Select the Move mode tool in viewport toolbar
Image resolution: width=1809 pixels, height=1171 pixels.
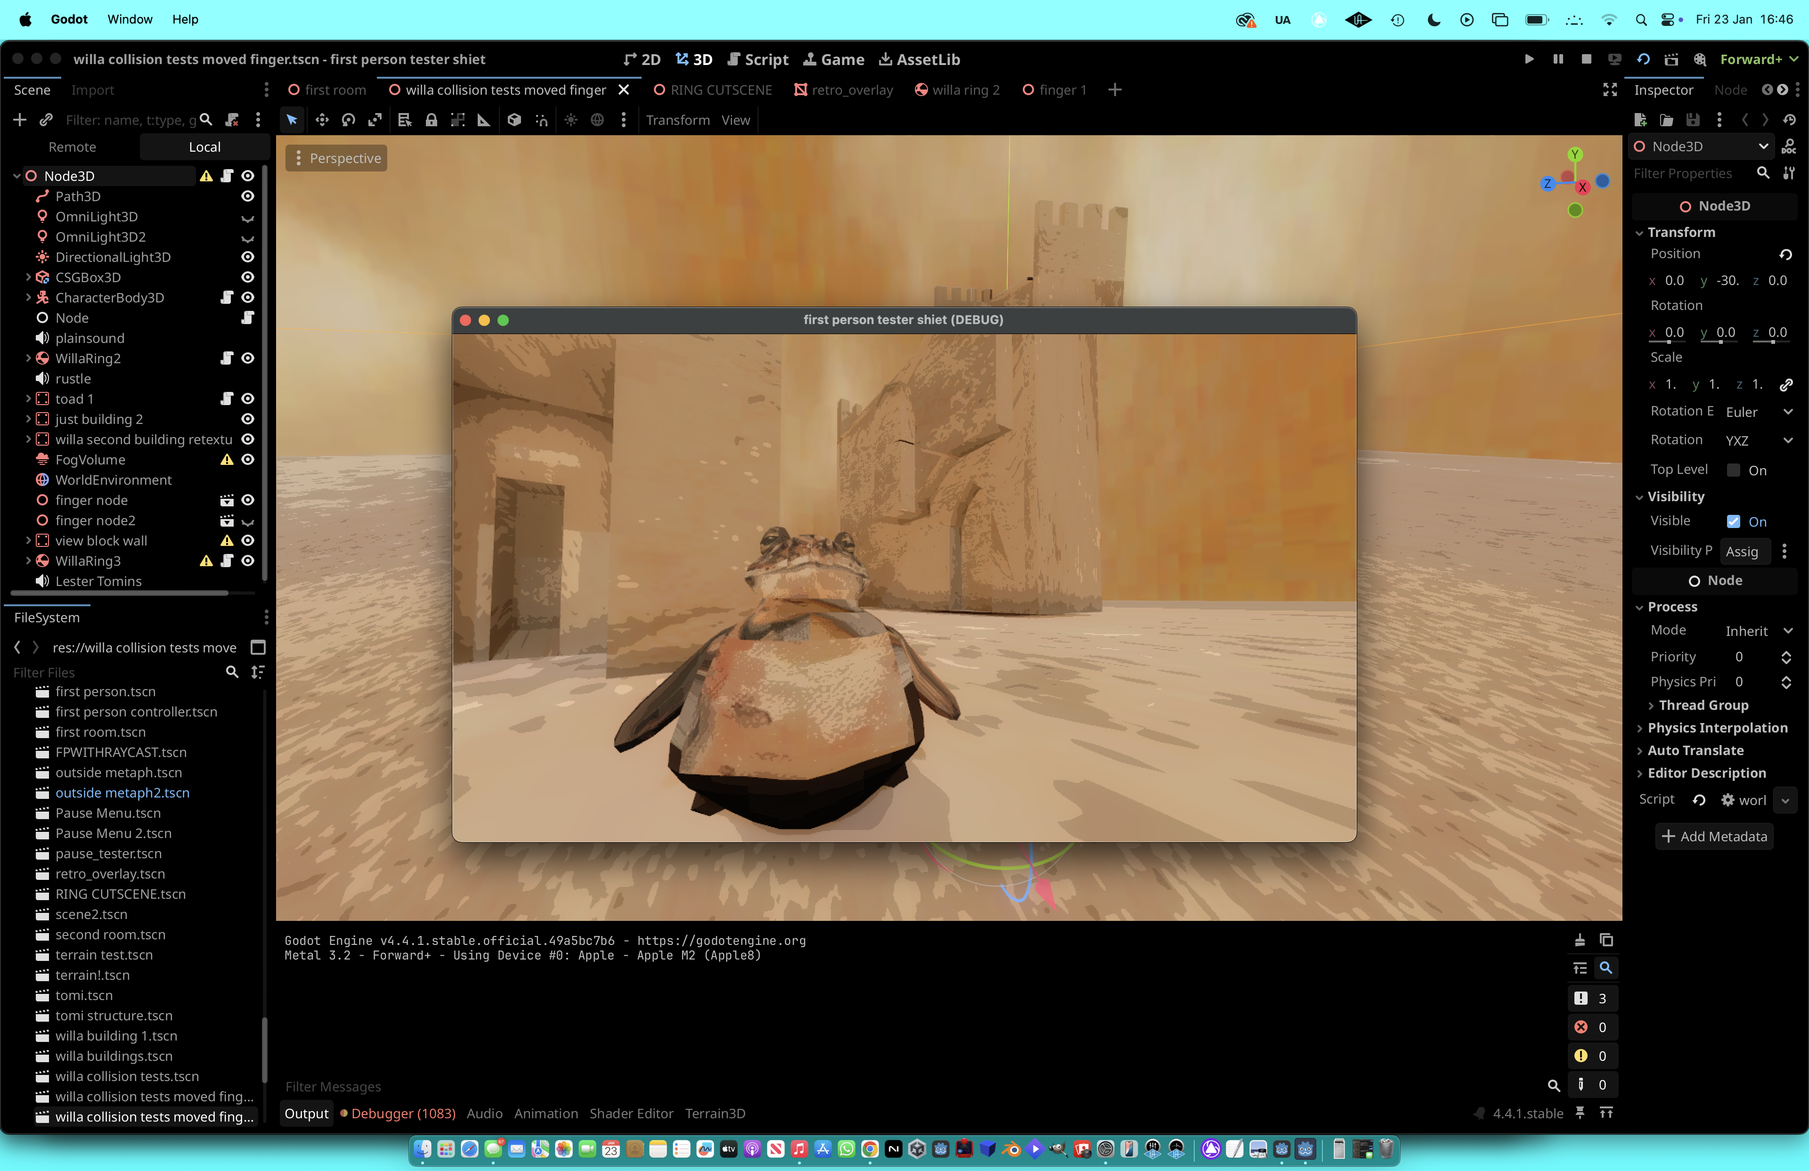321,120
